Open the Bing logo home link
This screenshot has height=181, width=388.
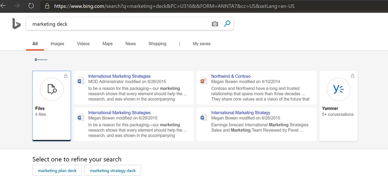[17, 24]
